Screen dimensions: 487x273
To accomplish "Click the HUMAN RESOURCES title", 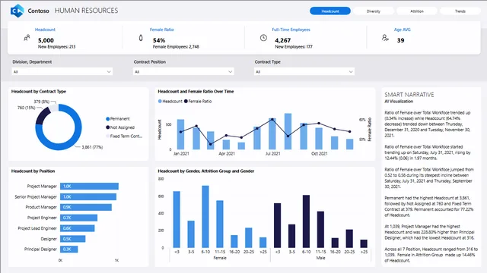I will coord(86,11).
